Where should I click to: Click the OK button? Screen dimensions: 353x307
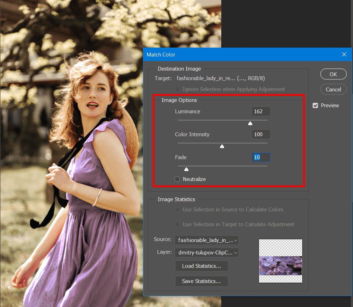point(333,74)
